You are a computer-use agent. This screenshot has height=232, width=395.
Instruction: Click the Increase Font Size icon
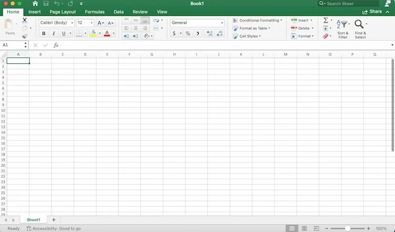(100, 23)
